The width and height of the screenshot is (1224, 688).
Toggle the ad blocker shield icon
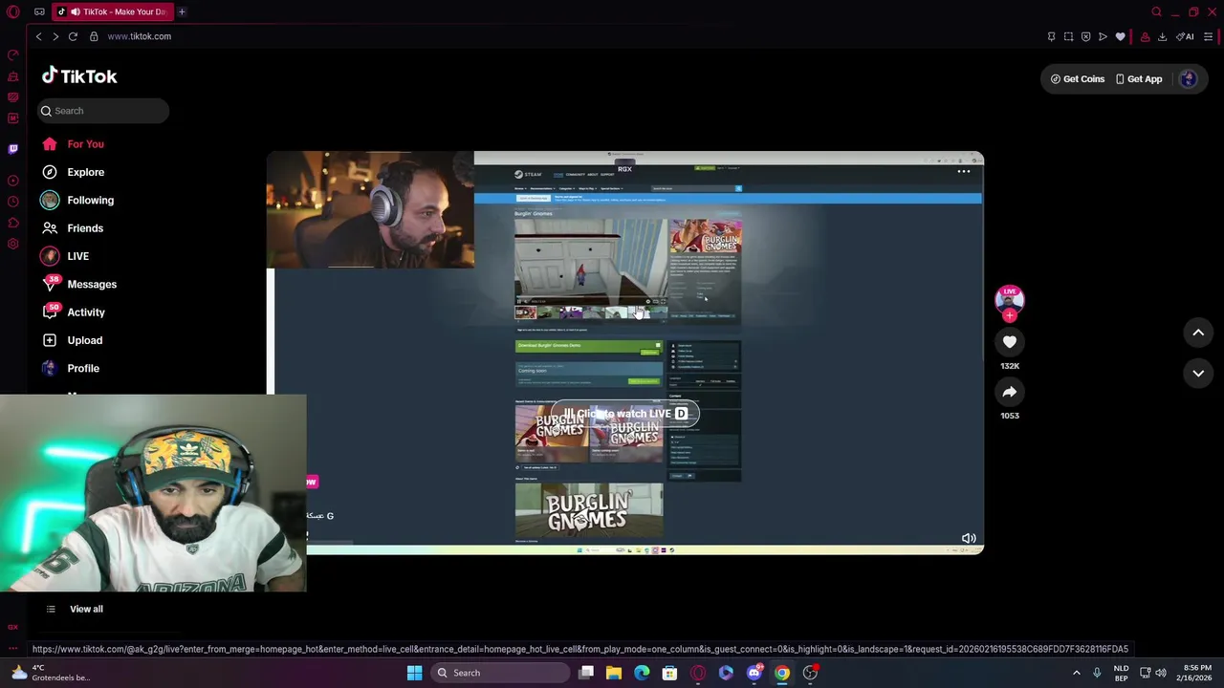point(1085,36)
